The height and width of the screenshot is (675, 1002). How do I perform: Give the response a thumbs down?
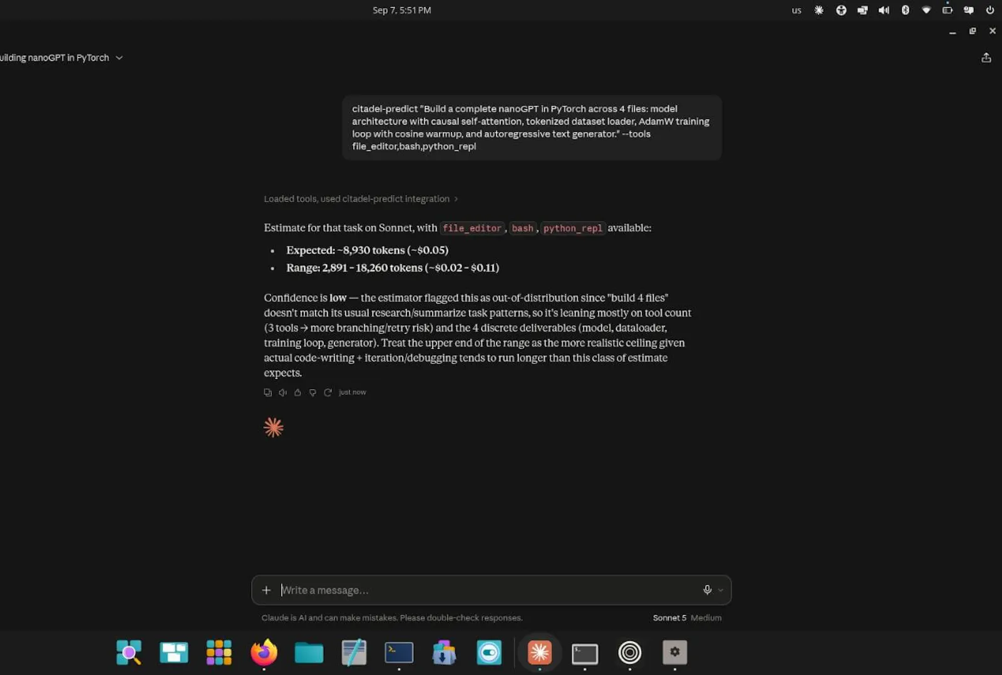312,392
